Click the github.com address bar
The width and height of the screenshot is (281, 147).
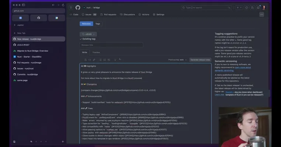pos(38,11)
